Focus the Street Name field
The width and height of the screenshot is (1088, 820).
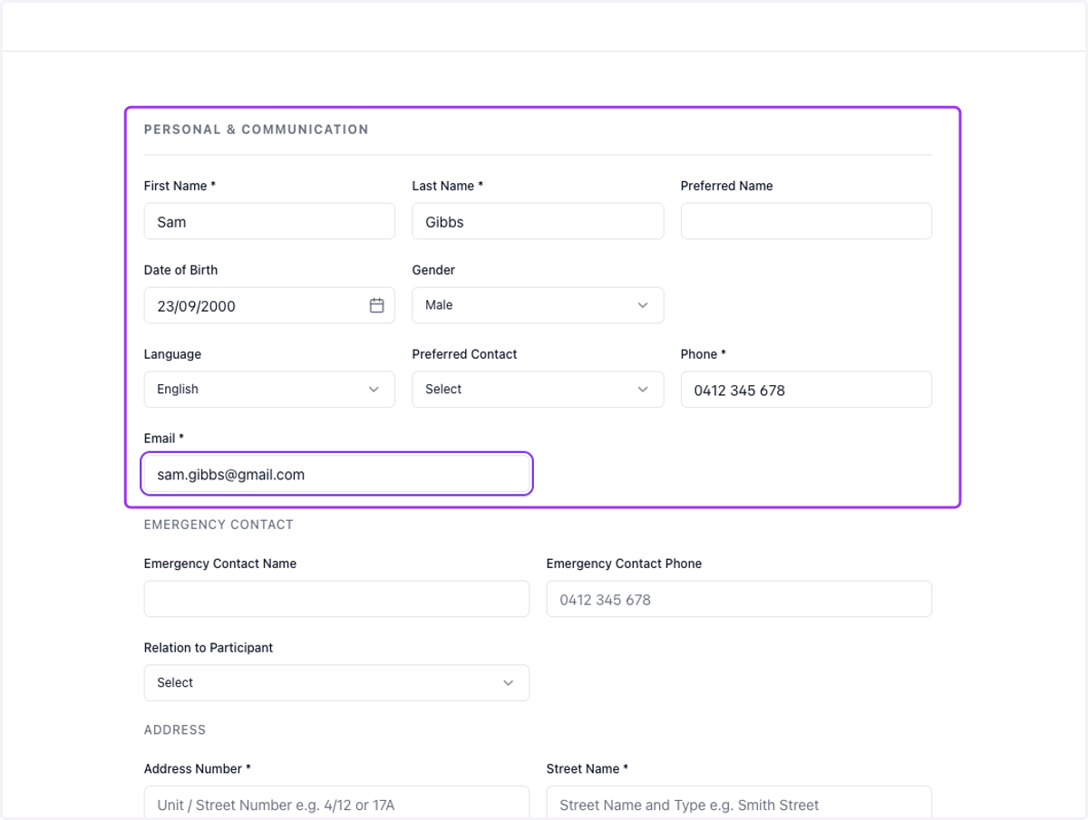[739, 804]
